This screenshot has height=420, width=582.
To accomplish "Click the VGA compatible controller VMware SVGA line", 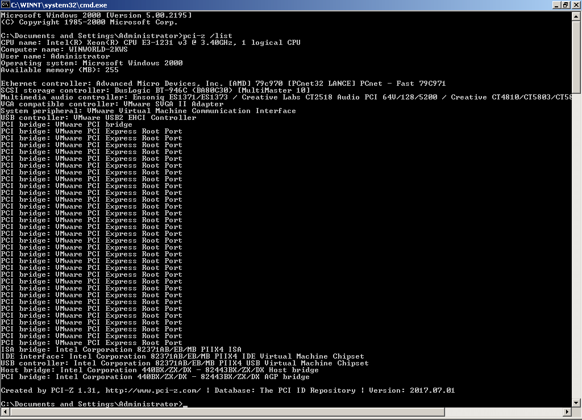I will click(112, 104).
